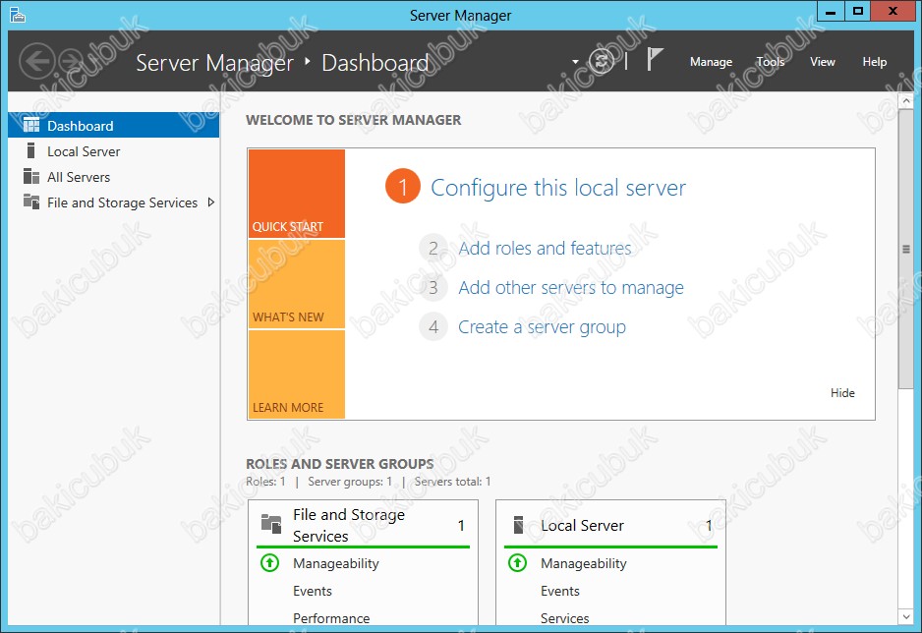Open the Manage menu
This screenshot has width=922, height=633.
(711, 62)
